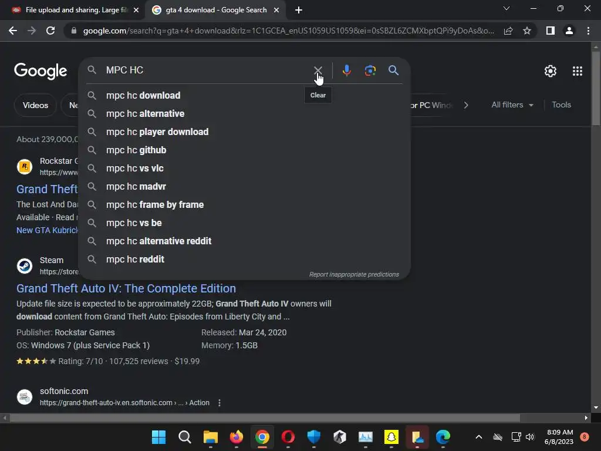
Task: Click Report inappropriate predictions link
Action: pyautogui.click(x=354, y=275)
